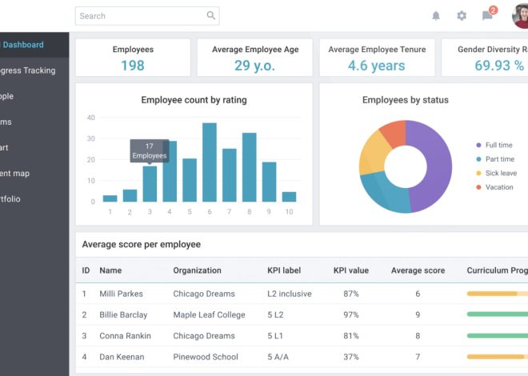
Task: Select the Billie Barclay name cell
Action: click(123, 314)
